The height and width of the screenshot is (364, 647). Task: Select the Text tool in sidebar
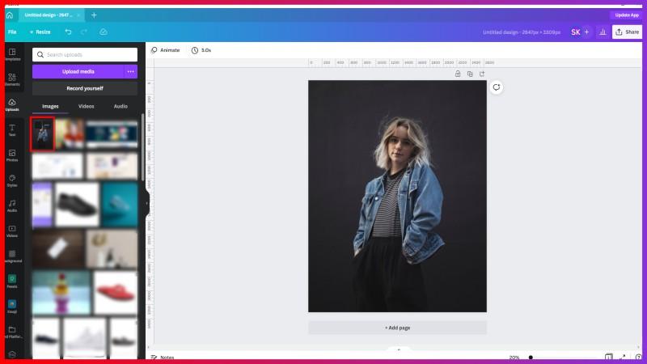point(12,130)
